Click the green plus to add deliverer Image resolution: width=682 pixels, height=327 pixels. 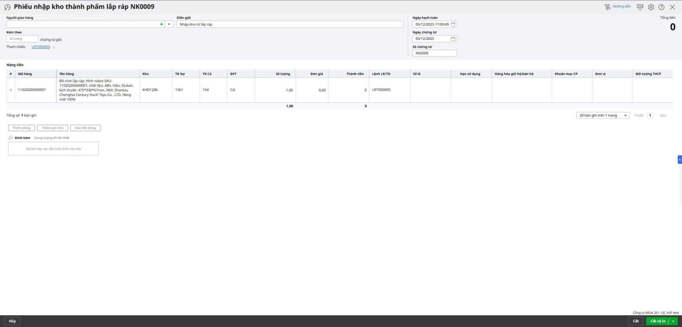coord(162,24)
